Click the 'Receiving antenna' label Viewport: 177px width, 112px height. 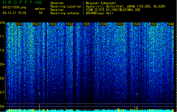(x=65, y=13)
